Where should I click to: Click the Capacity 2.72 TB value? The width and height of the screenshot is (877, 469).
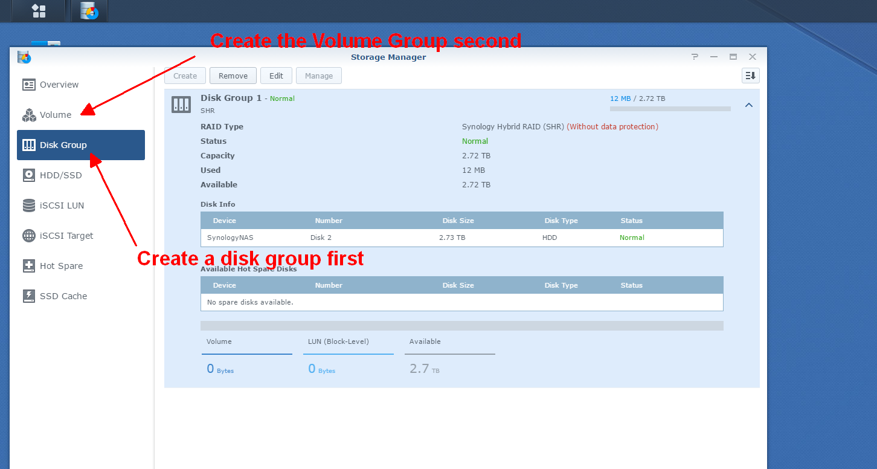pyautogui.click(x=476, y=156)
